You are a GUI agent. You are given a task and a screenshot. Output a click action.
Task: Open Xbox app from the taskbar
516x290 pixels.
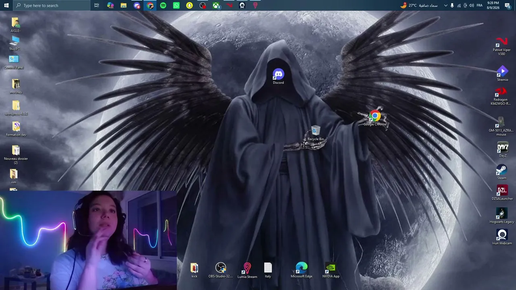click(216, 5)
